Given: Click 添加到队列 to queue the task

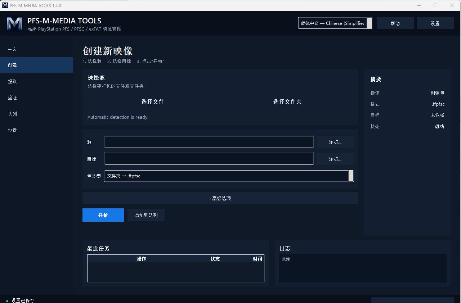Looking at the screenshot, I should point(146,215).
